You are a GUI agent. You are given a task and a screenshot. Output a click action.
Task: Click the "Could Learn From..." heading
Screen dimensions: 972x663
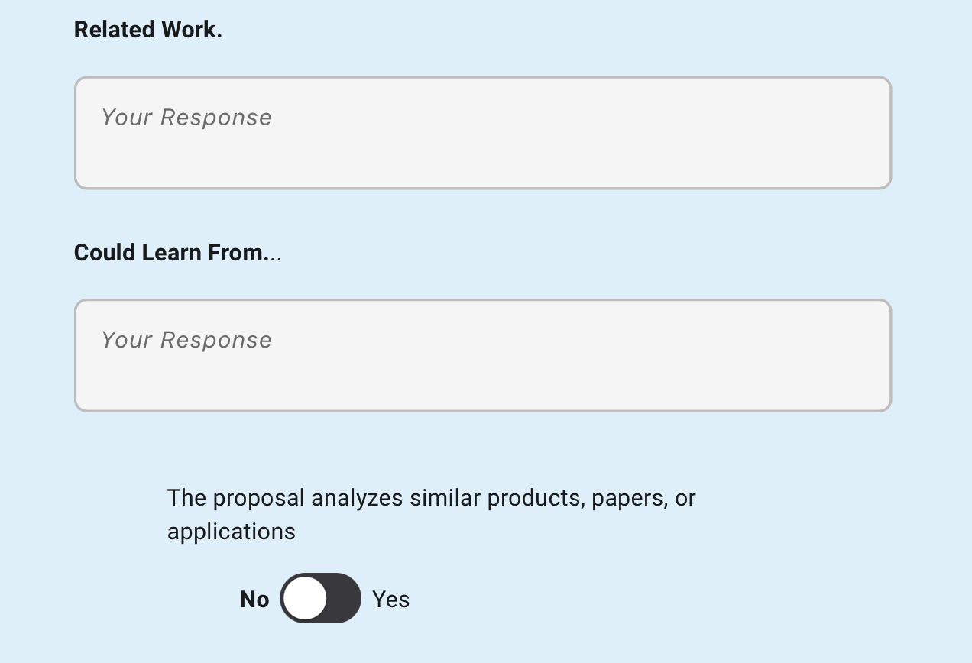pyautogui.click(x=177, y=253)
